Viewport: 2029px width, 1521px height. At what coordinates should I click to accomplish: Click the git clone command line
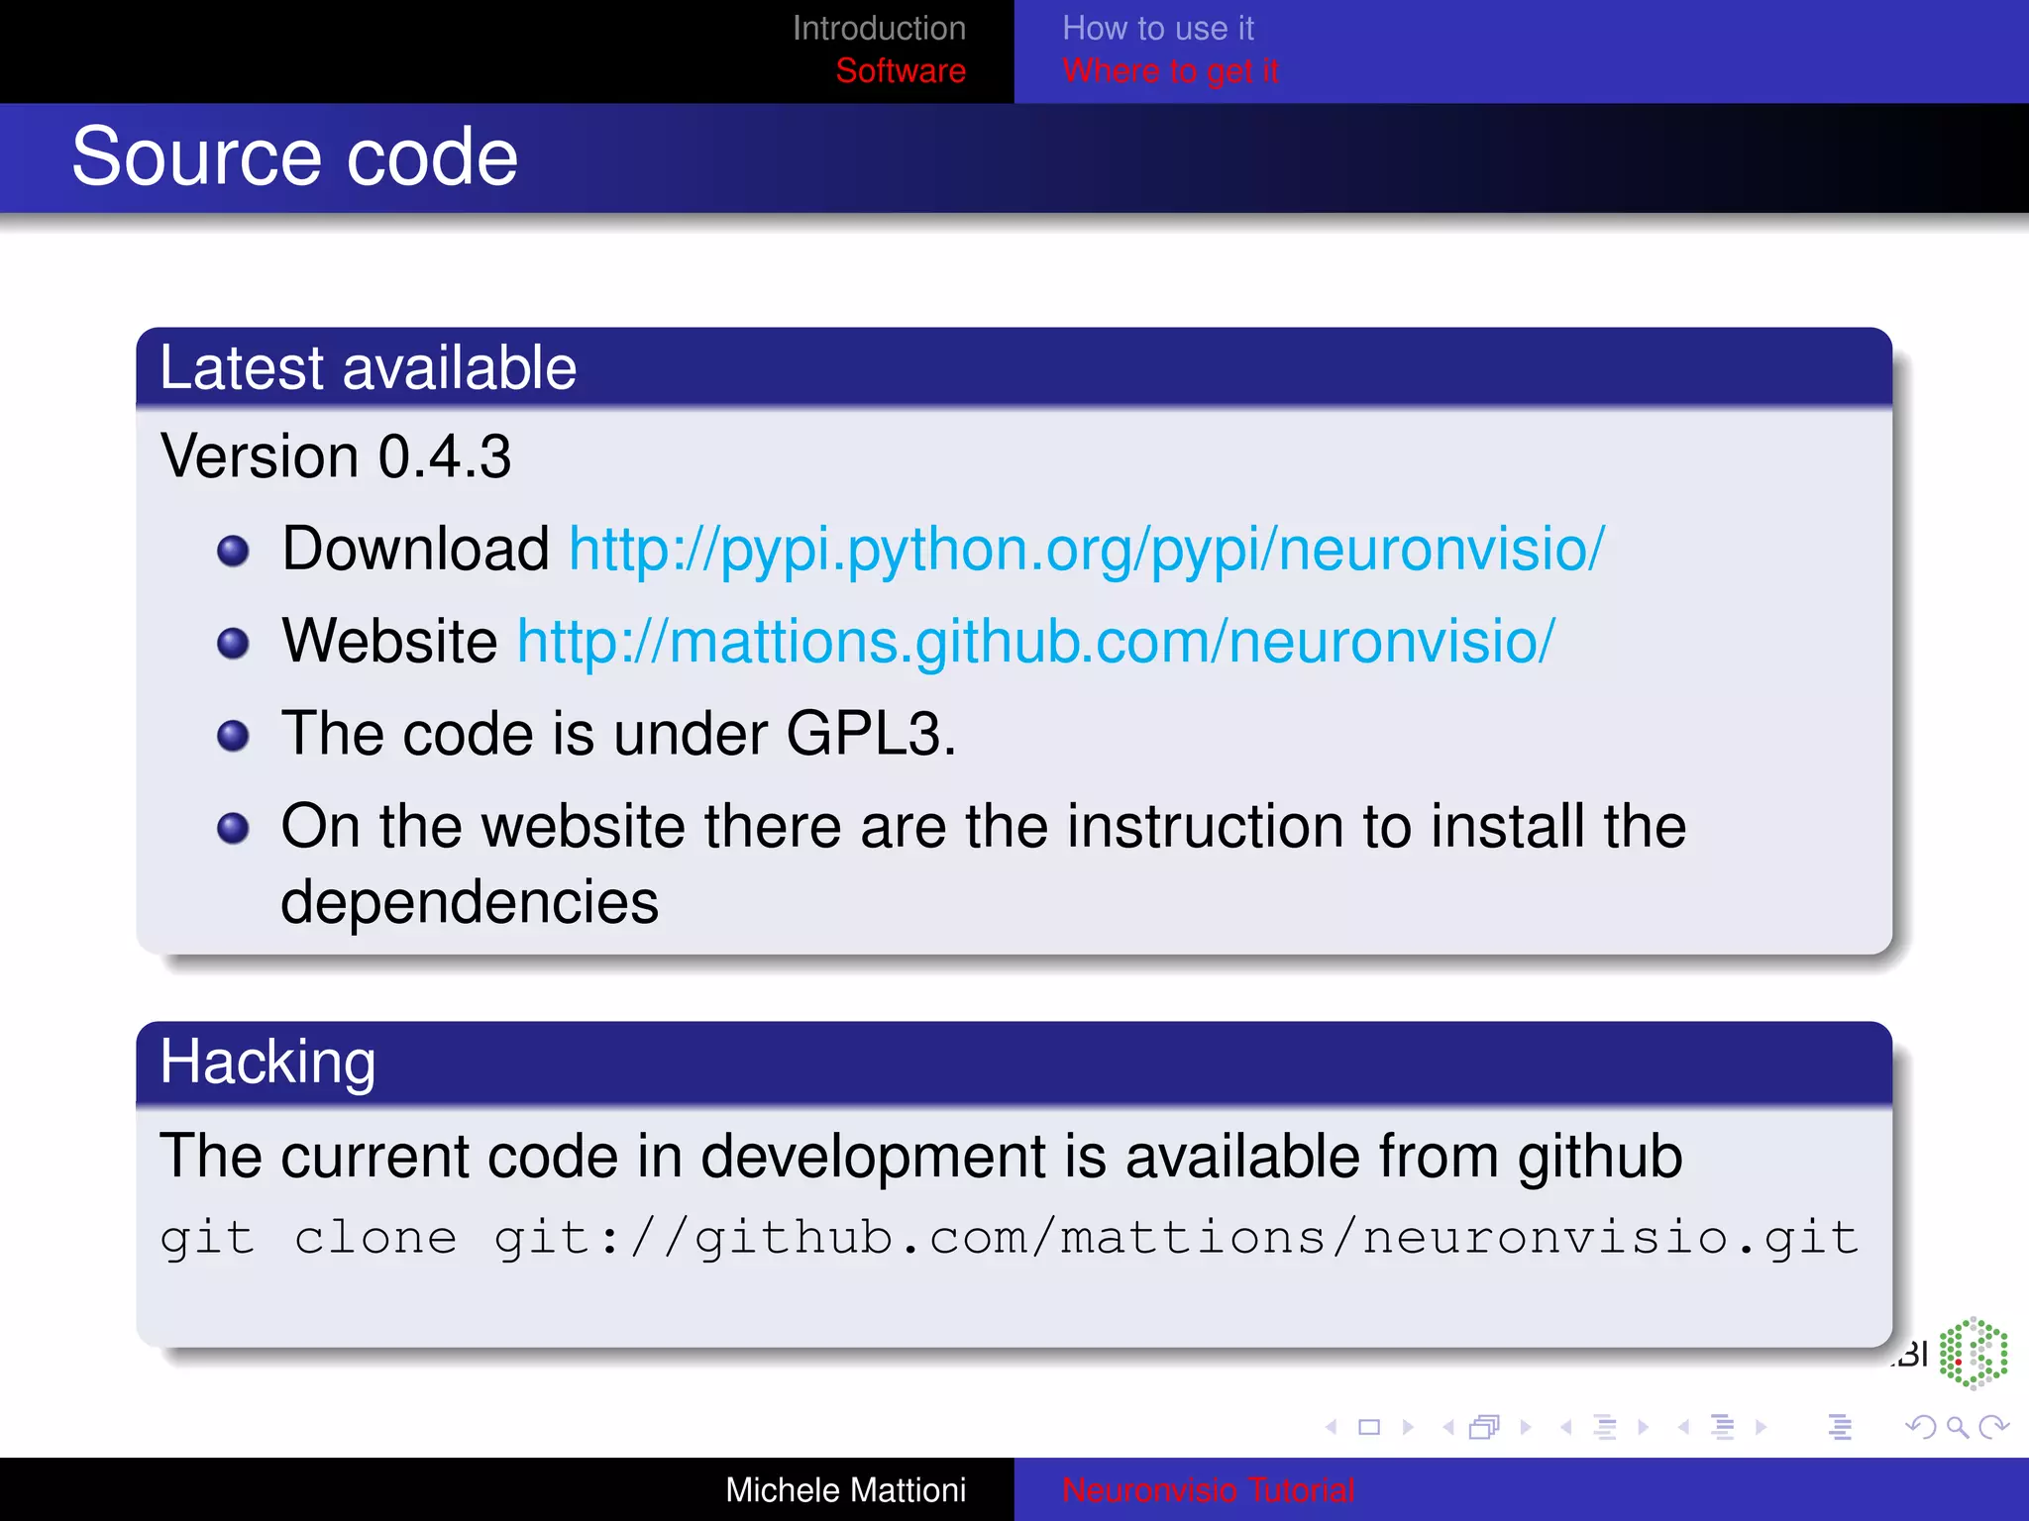tap(1009, 1238)
